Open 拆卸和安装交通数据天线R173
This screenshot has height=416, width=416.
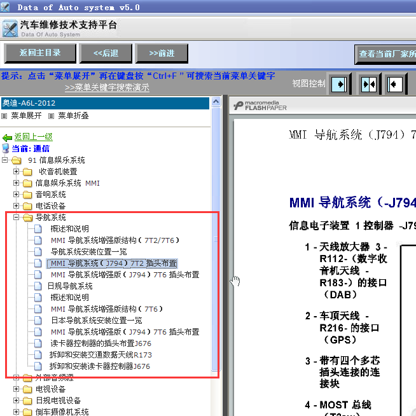[x=101, y=355]
